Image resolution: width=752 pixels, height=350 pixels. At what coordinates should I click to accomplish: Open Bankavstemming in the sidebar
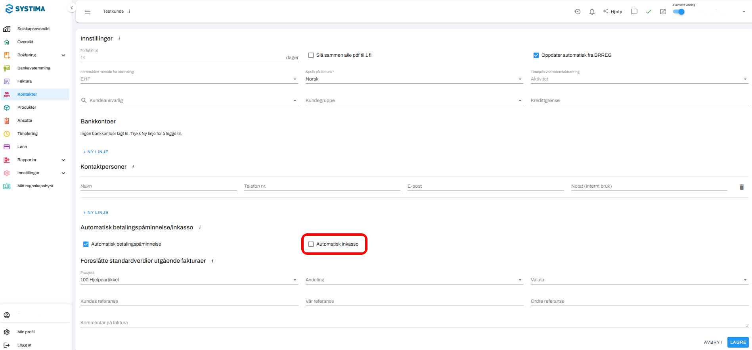[34, 68]
